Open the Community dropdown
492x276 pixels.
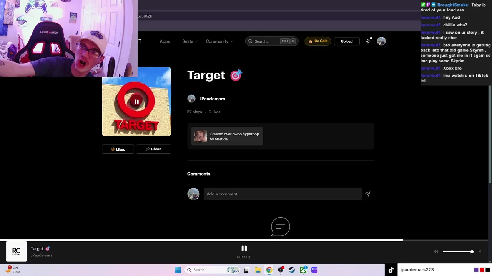(219, 41)
